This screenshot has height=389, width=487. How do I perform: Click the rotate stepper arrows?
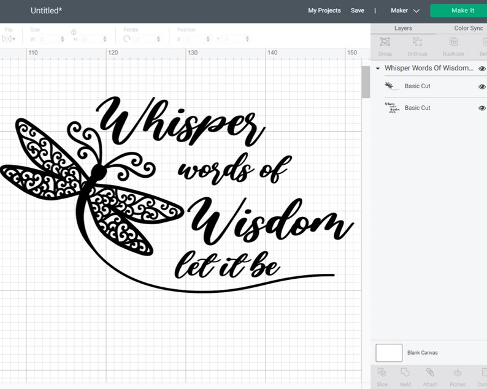click(x=158, y=39)
